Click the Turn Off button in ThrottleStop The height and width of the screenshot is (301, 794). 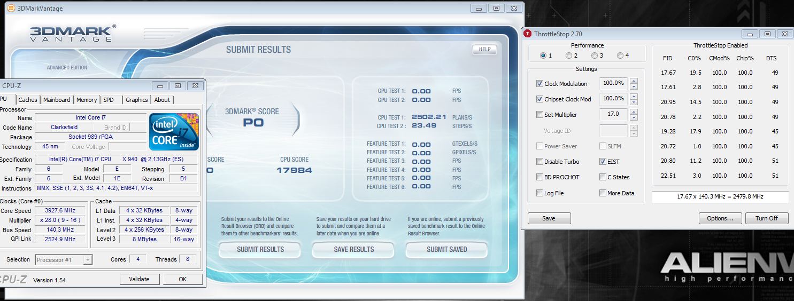767,218
